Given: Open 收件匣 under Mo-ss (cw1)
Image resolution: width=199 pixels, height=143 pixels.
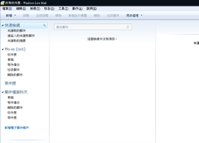Looking at the screenshot, I should (x=12, y=55).
